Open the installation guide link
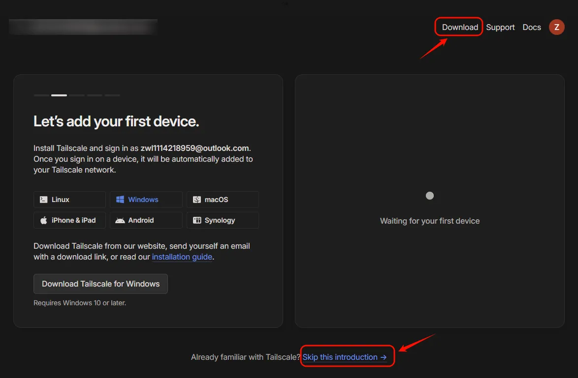The height and width of the screenshot is (378, 578). tap(182, 257)
